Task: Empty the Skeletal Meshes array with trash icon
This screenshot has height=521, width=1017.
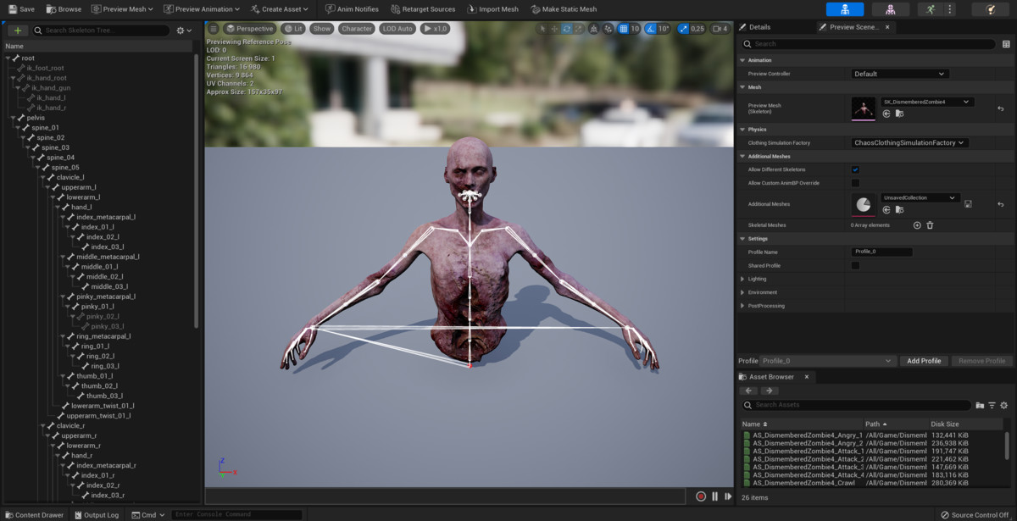Action: 930,225
